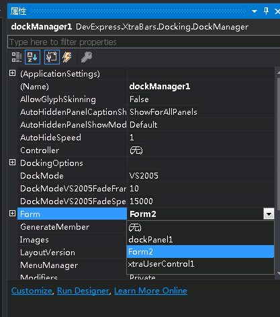
Task: Show Properties view icon
Action: [52, 57]
